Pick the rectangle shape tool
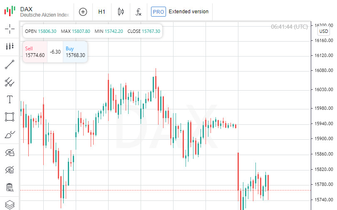 click(x=10, y=117)
